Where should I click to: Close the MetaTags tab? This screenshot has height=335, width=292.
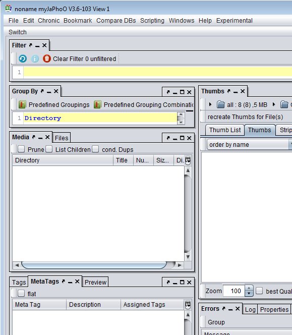click(77, 282)
